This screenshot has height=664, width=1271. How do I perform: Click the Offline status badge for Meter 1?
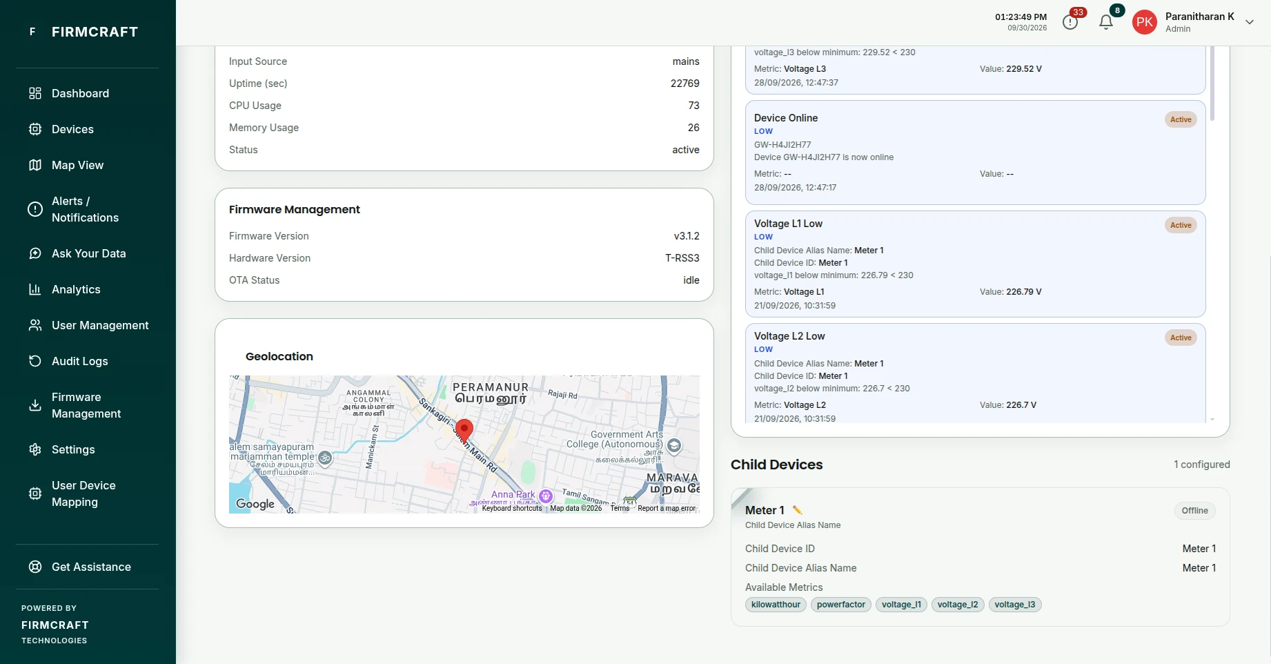(1194, 511)
